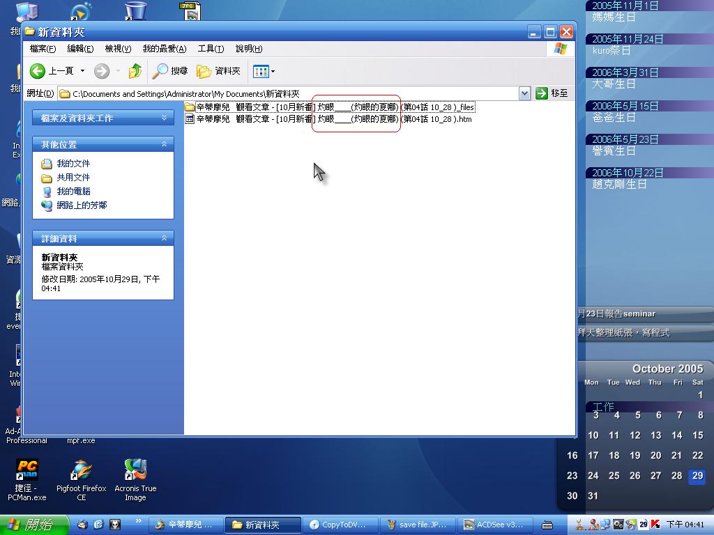Collapse the 詳細資料 panel
714x535 pixels.
click(x=165, y=238)
